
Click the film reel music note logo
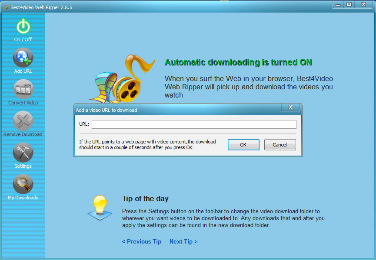pyautogui.click(x=121, y=79)
